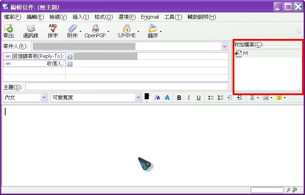Open the 檢視(V) menu

tap(58, 17)
